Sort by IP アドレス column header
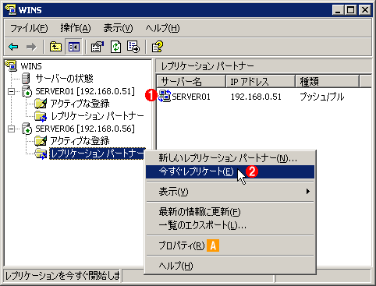Viewport: 376px width, 286px height. (261, 82)
